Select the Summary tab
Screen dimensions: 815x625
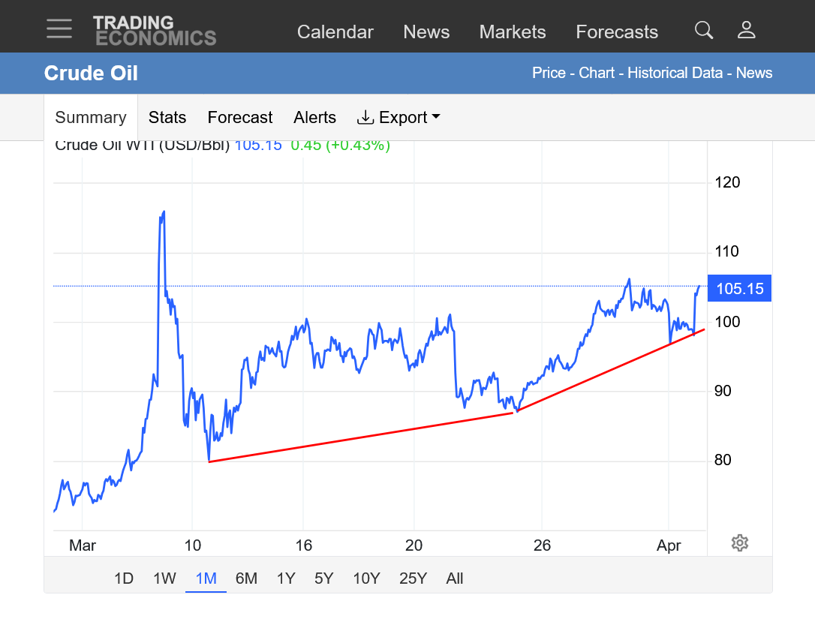(x=91, y=118)
